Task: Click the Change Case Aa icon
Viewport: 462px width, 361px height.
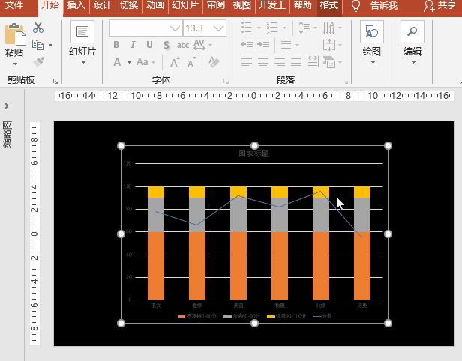Action: click(142, 62)
